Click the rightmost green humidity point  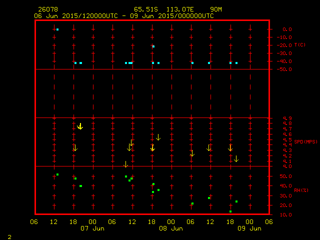[x=236, y=201]
